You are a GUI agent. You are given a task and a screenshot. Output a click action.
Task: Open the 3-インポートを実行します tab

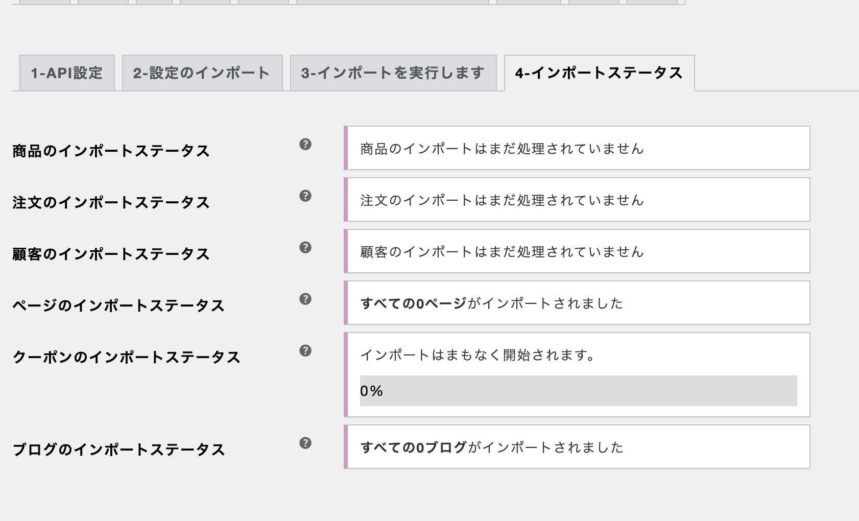[393, 73]
